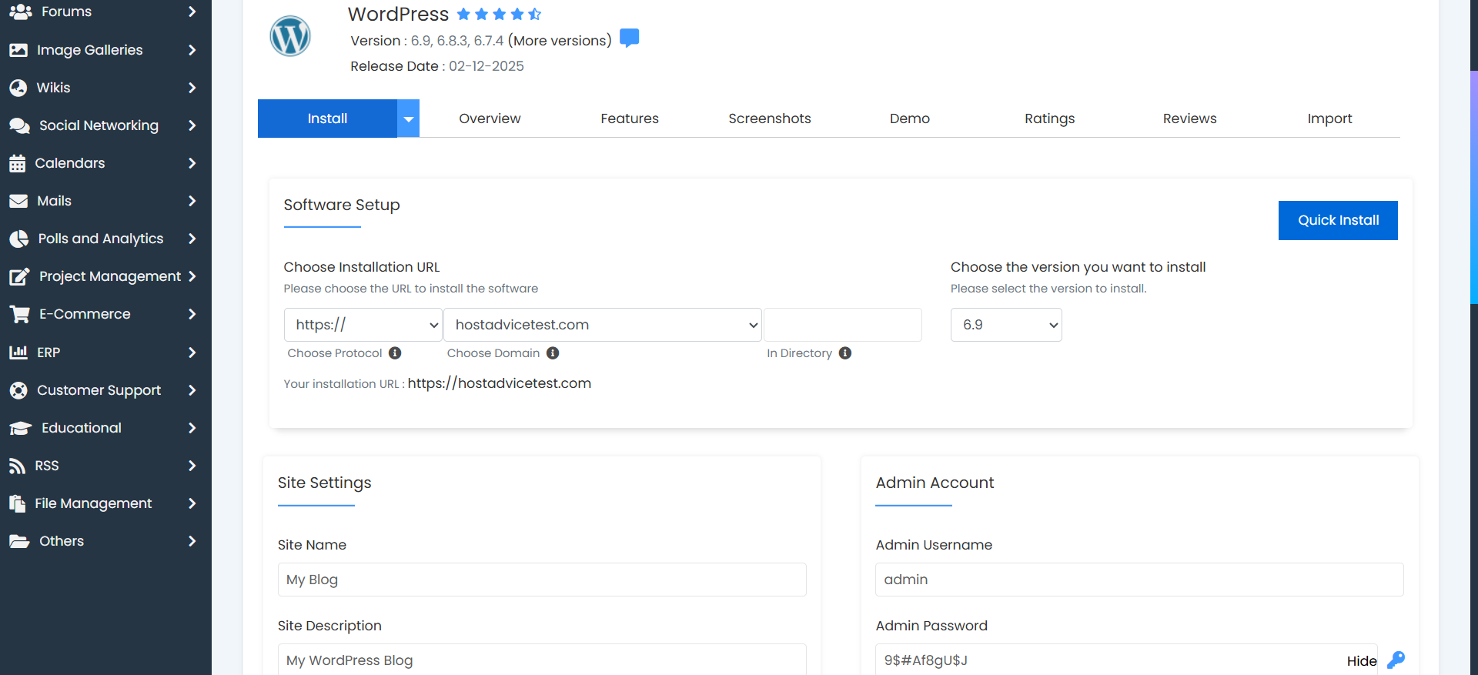Open the Reviews tab
1478x675 pixels.
pyautogui.click(x=1190, y=119)
